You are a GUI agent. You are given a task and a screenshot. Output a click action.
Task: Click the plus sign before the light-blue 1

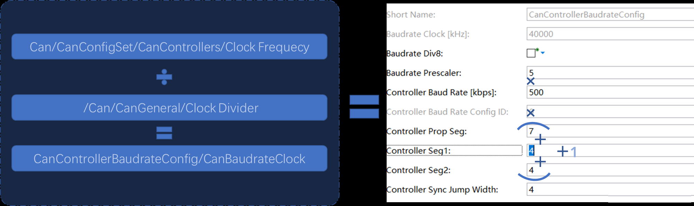pos(562,151)
